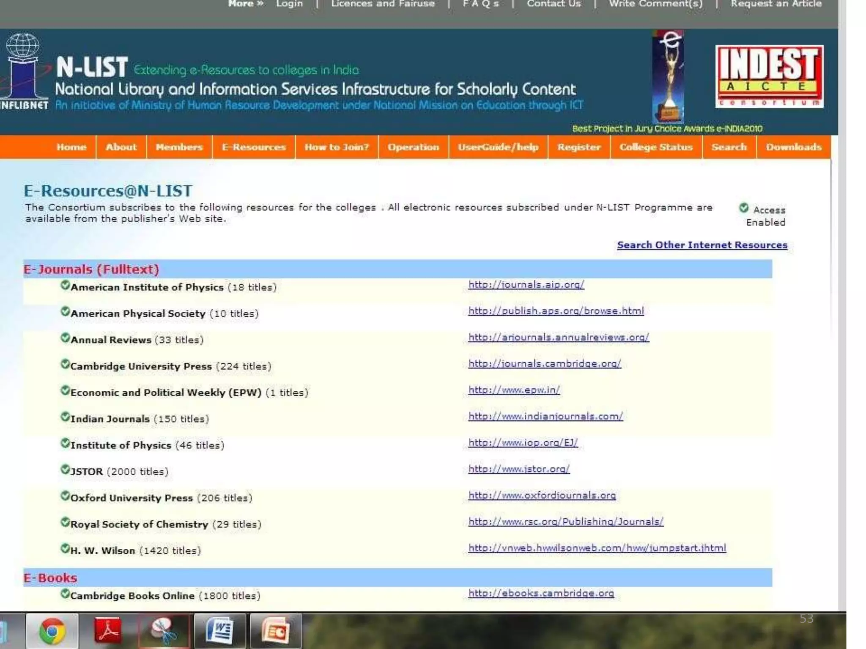Open the UserGuide/help menu item
The height and width of the screenshot is (649, 866).
(498, 147)
